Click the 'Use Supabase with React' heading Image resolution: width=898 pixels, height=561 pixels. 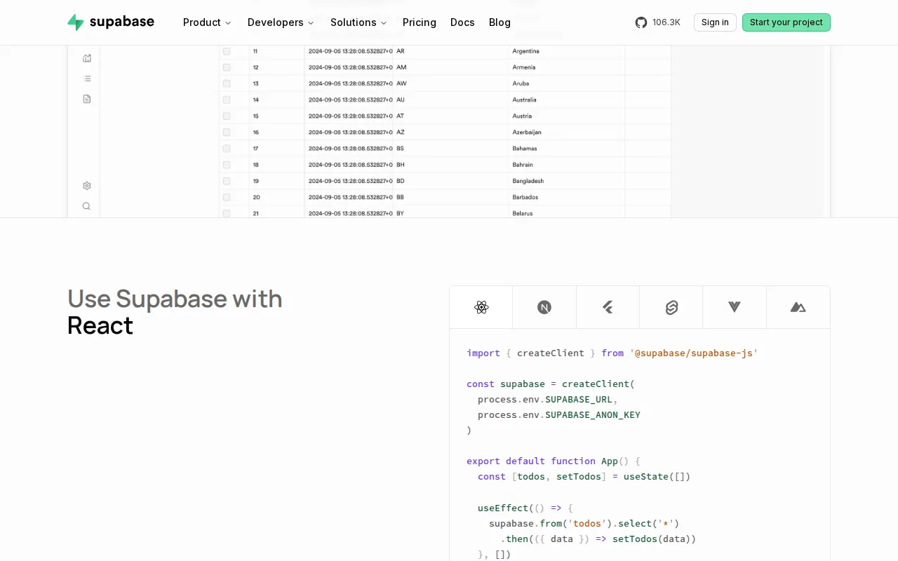pos(175,312)
